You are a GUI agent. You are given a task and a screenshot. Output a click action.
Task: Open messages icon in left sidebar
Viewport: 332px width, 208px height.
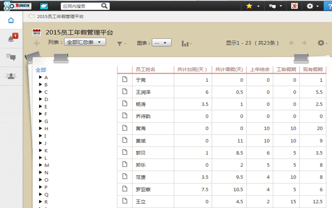(11, 57)
